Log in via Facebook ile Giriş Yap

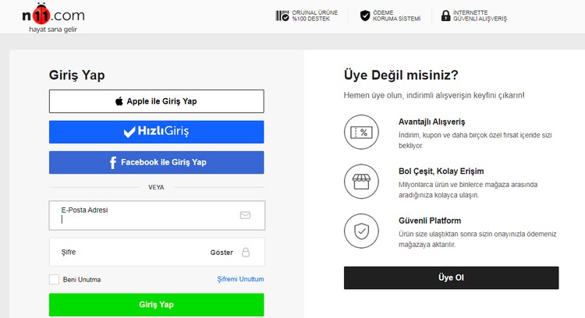(x=156, y=163)
